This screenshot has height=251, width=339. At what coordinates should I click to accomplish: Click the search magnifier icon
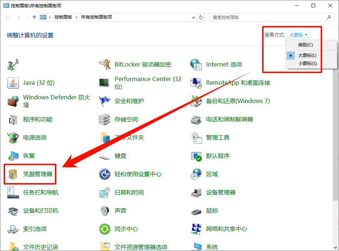pos(329,18)
